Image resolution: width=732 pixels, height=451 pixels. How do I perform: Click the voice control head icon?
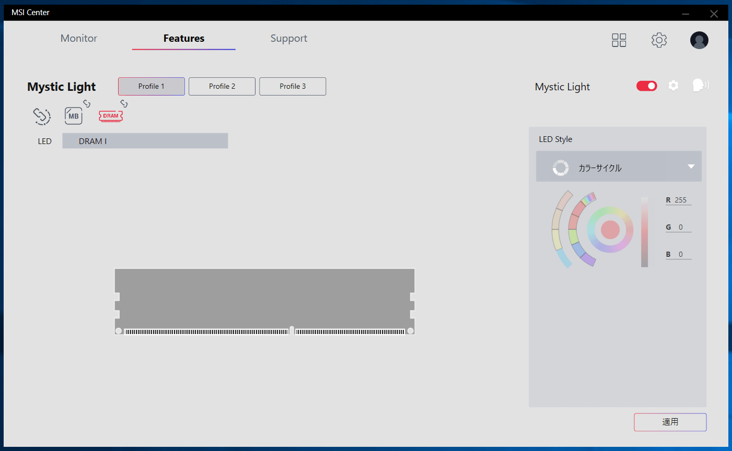point(701,85)
